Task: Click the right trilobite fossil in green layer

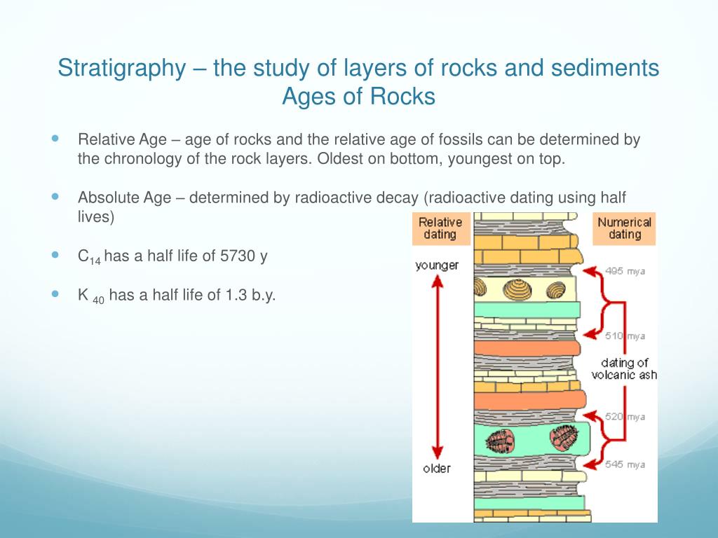Action: click(x=564, y=437)
